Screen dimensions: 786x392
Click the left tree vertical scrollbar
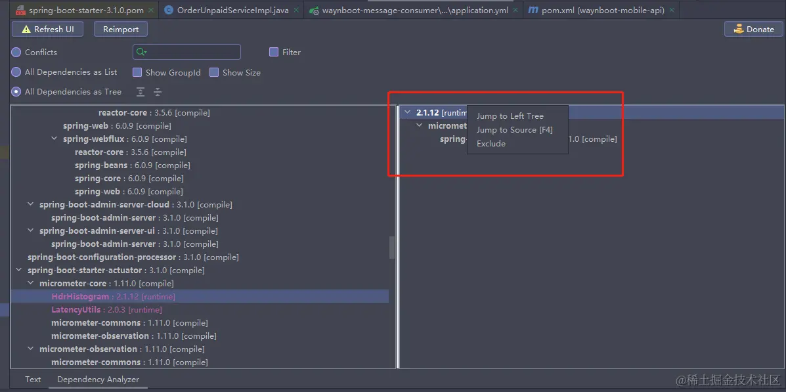point(392,248)
